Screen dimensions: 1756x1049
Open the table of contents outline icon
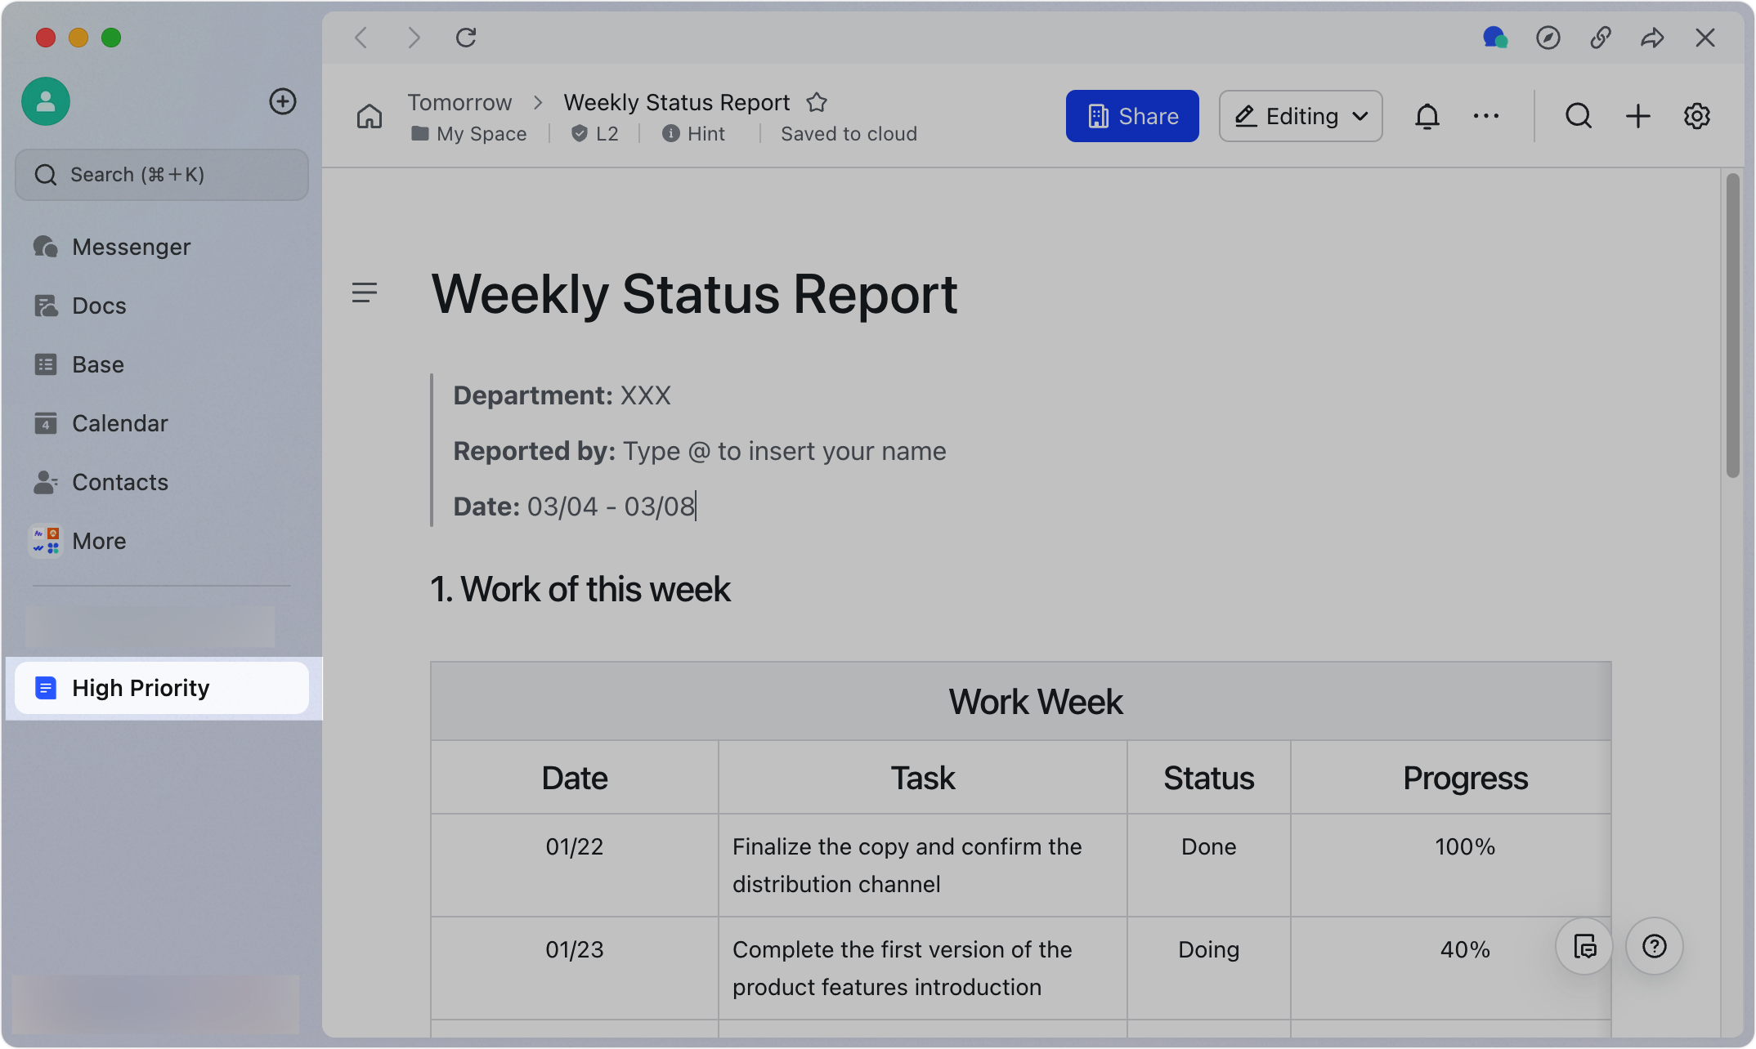(365, 292)
